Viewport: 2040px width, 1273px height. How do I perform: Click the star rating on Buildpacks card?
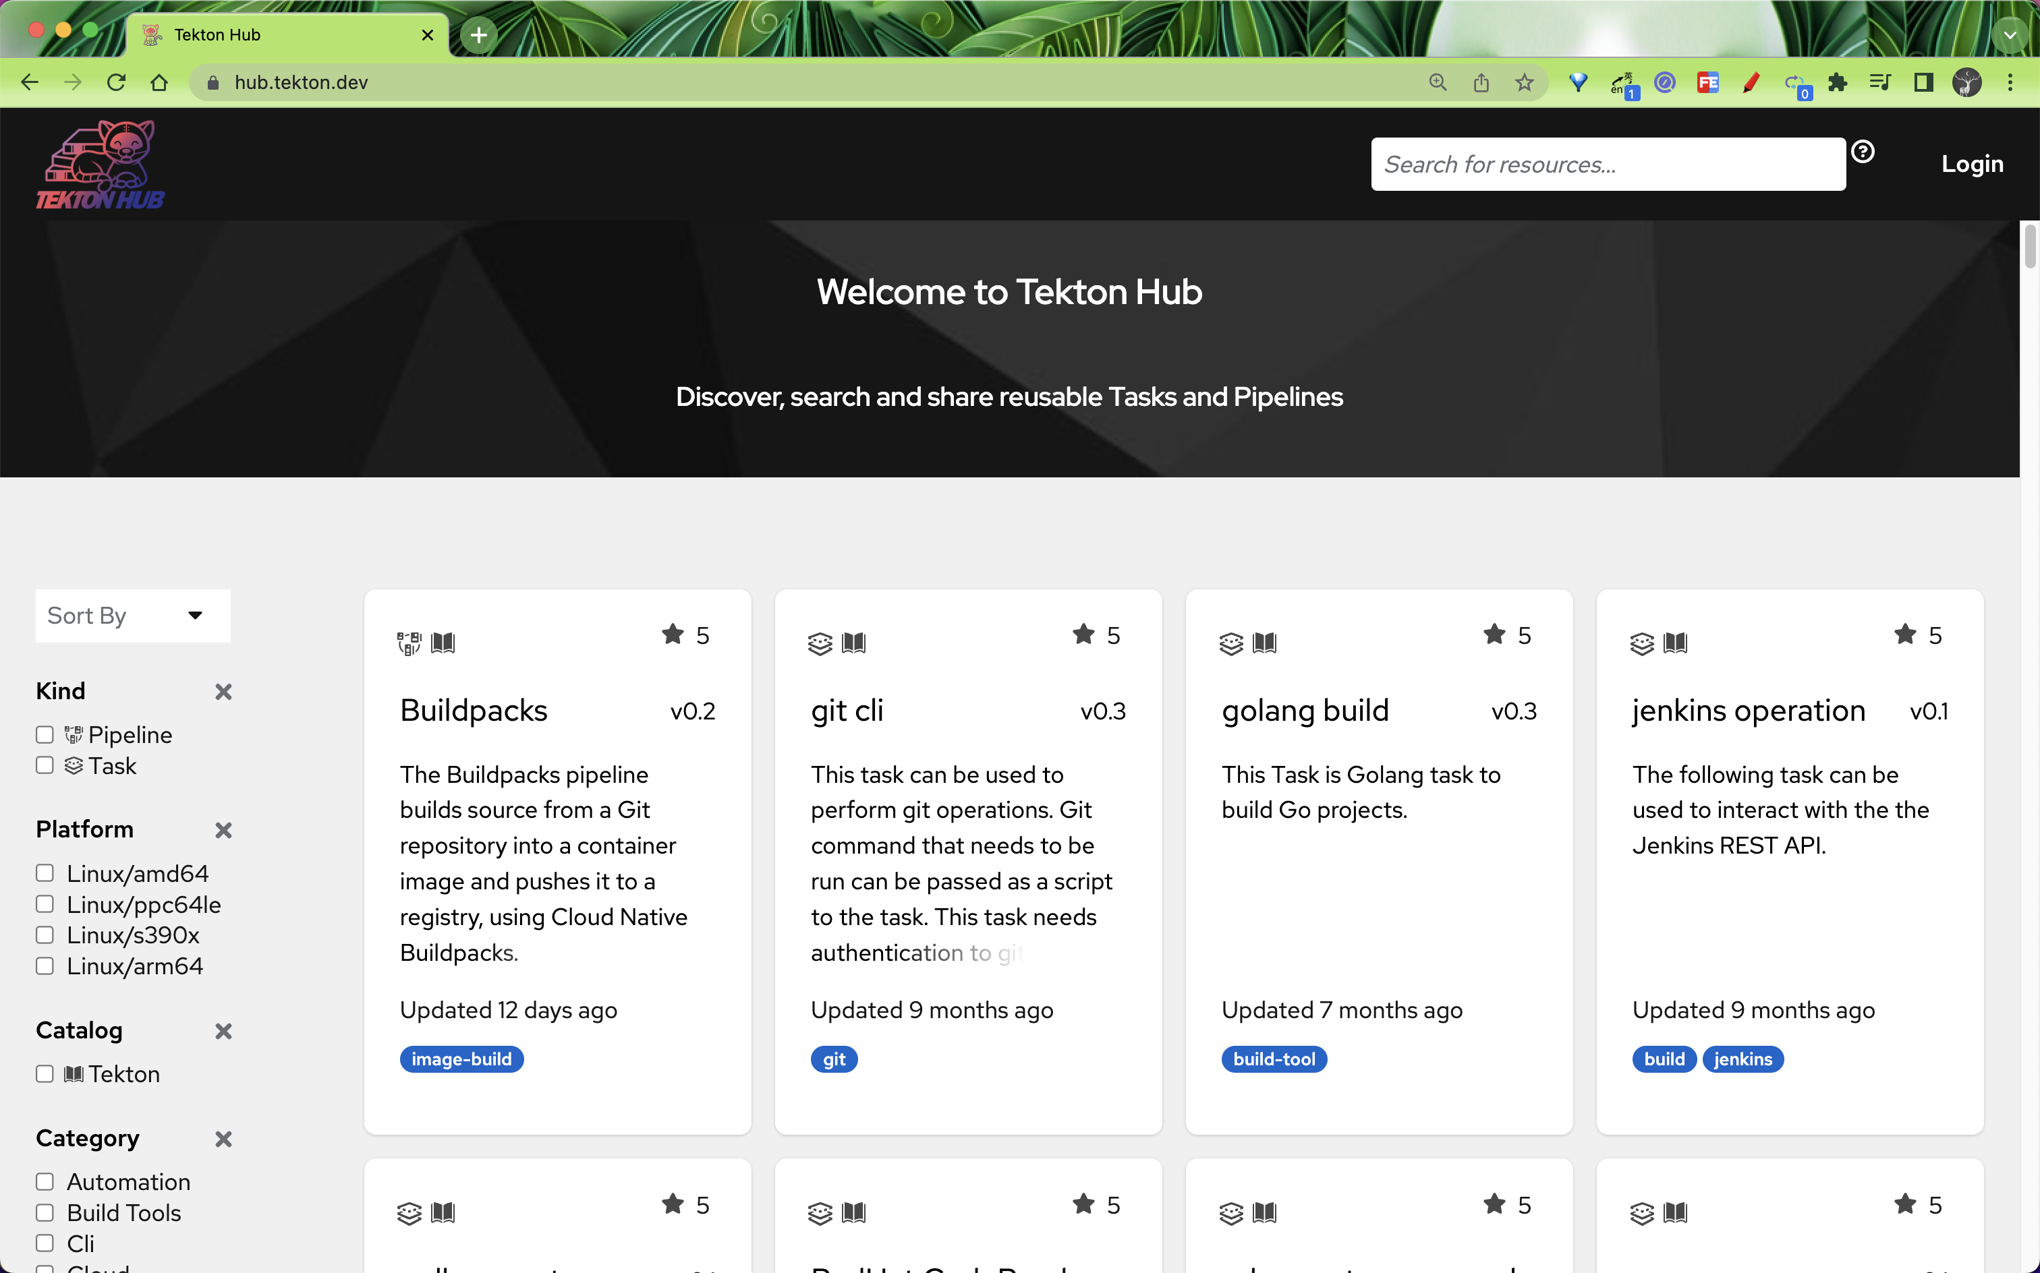[x=685, y=636]
